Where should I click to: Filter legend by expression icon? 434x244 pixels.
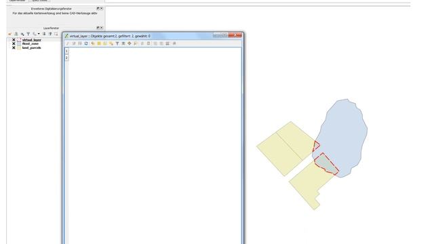click(x=35, y=34)
